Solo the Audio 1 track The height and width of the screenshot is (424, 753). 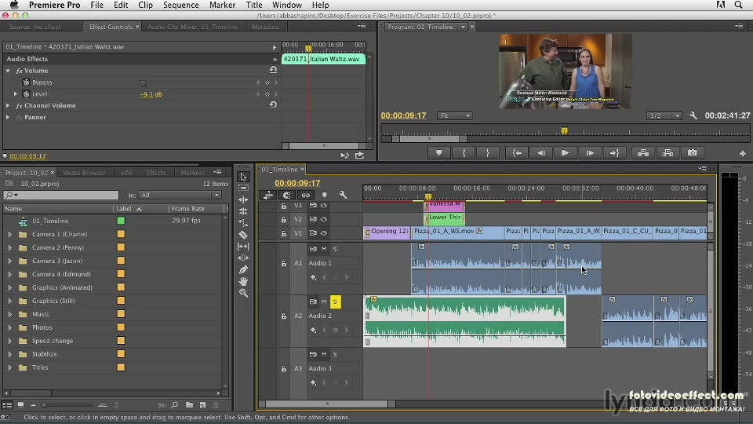pyautogui.click(x=335, y=249)
